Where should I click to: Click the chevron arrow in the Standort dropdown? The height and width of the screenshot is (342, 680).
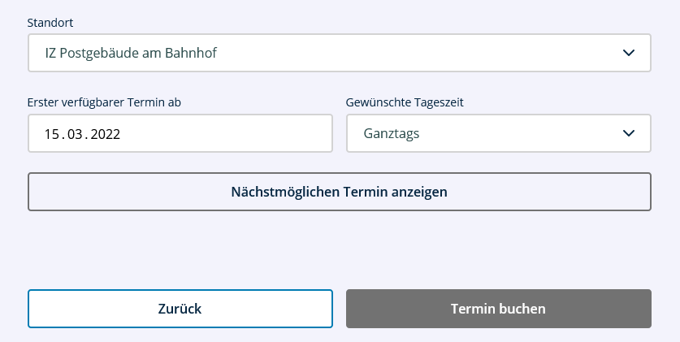click(628, 54)
